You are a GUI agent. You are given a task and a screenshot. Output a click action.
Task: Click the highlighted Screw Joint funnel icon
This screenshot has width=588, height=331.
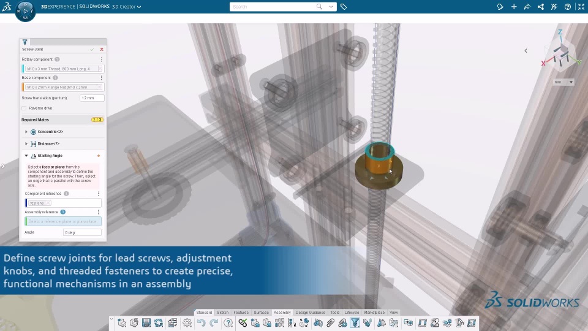355,323
